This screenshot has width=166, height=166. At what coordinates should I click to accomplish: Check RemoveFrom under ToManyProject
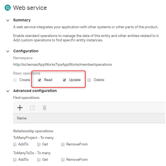pos(63,144)
